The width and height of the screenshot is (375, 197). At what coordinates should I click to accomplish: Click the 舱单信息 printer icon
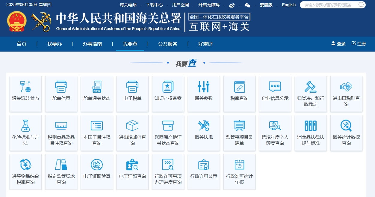click(61, 86)
